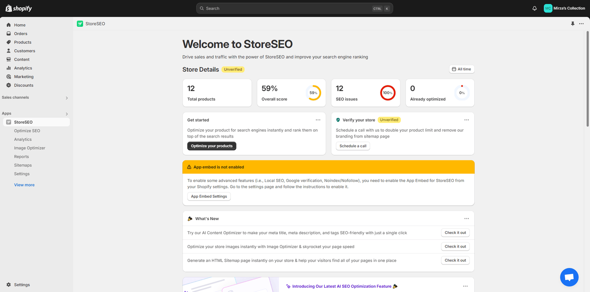Click the Settings gear icon
Viewport: 590px width, 292px height.
point(9,285)
